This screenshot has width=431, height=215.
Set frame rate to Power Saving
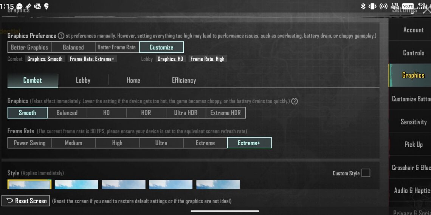tap(29, 143)
